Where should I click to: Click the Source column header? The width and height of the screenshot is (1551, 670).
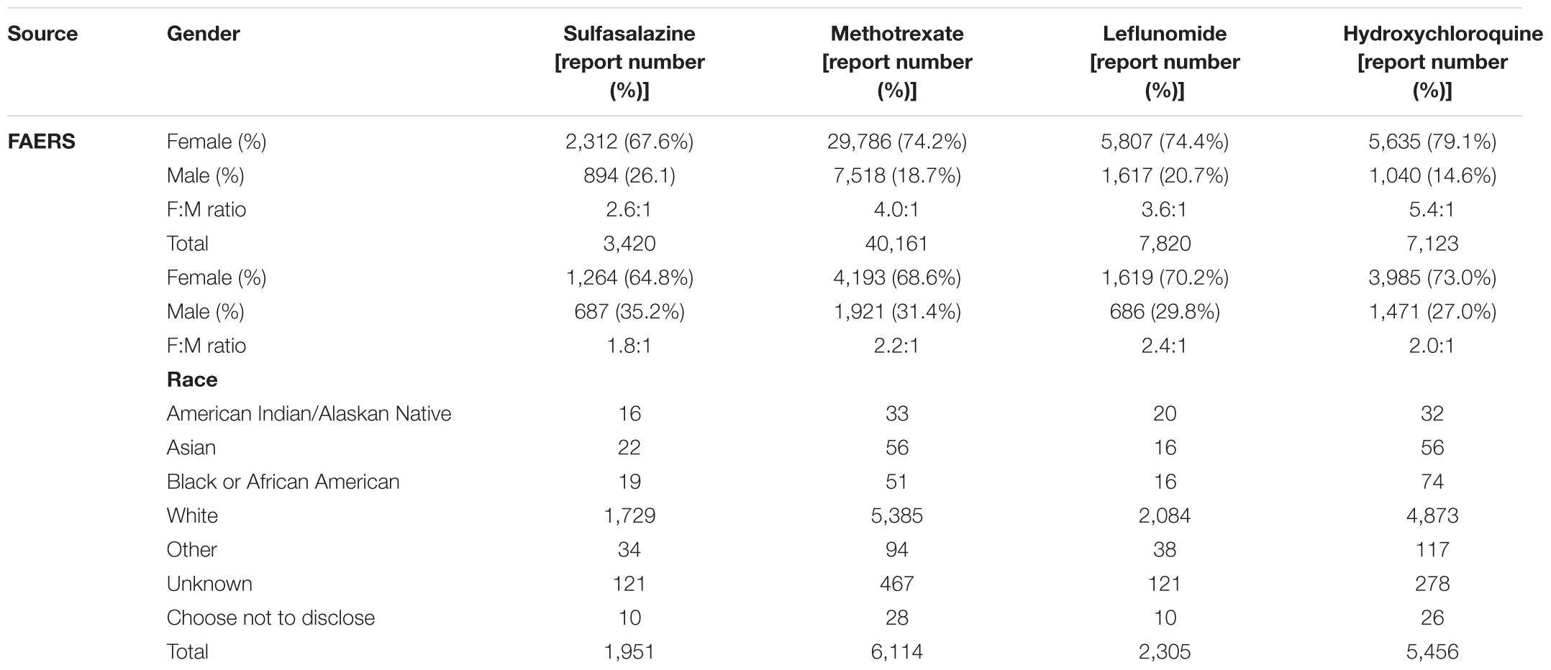[x=42, y=34]
